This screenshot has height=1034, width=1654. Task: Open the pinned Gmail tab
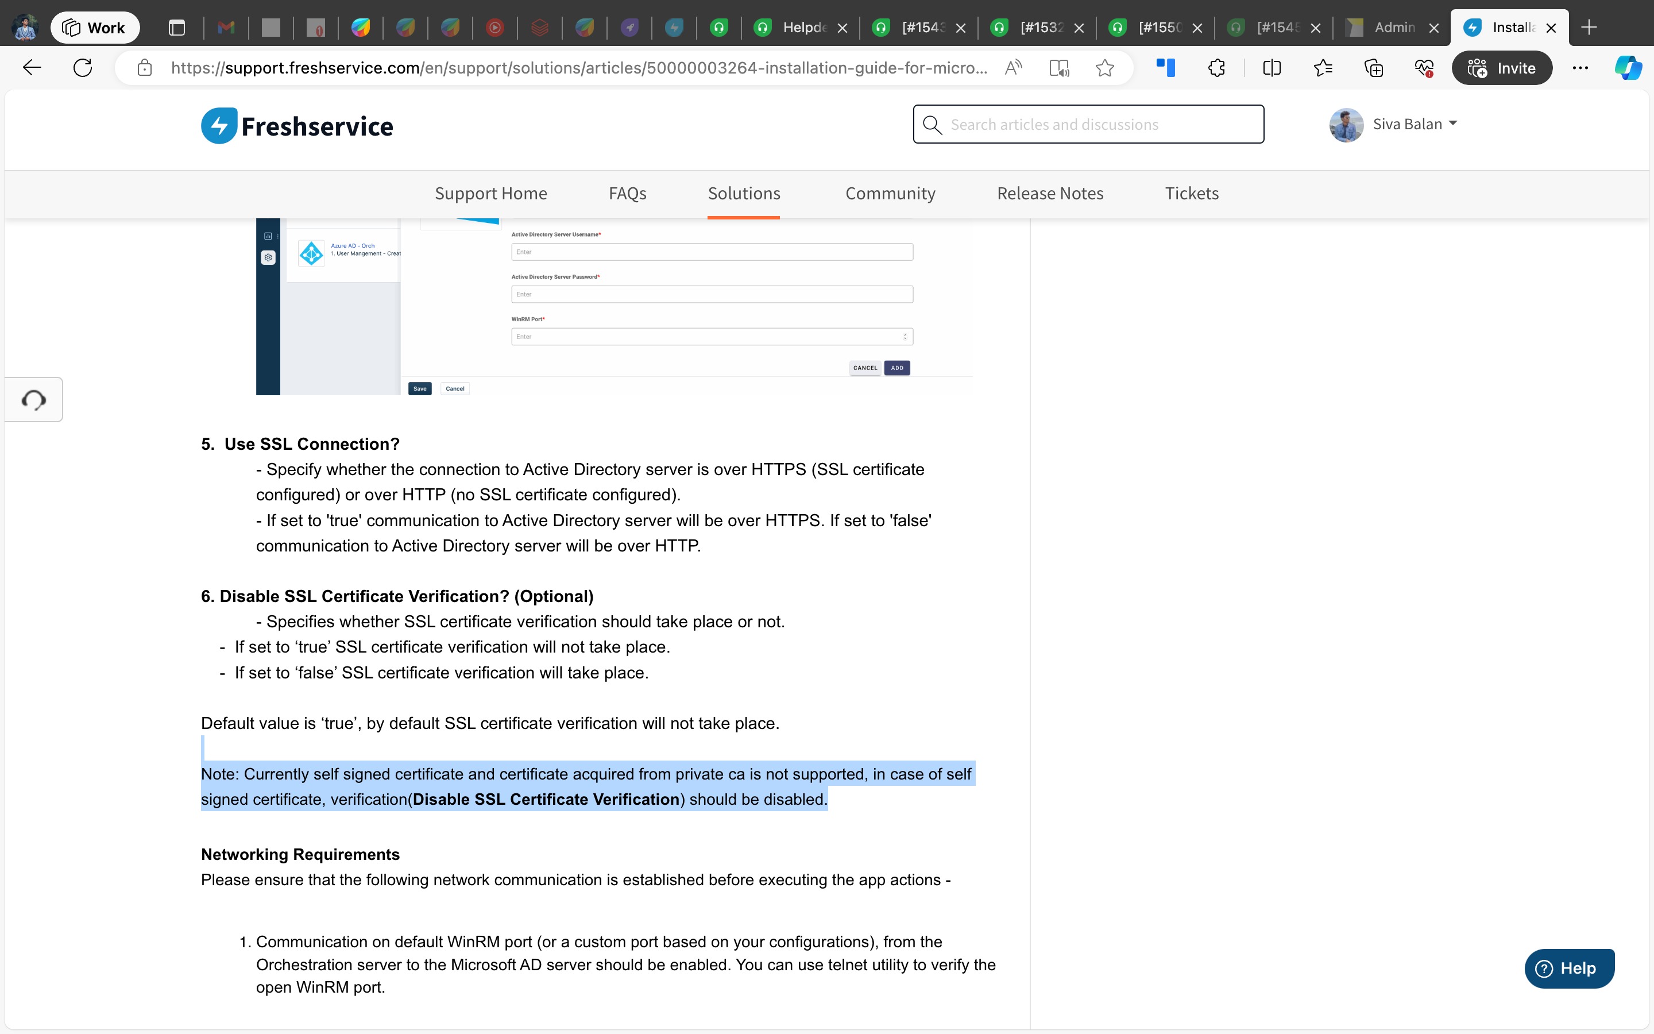coord(226,28)
